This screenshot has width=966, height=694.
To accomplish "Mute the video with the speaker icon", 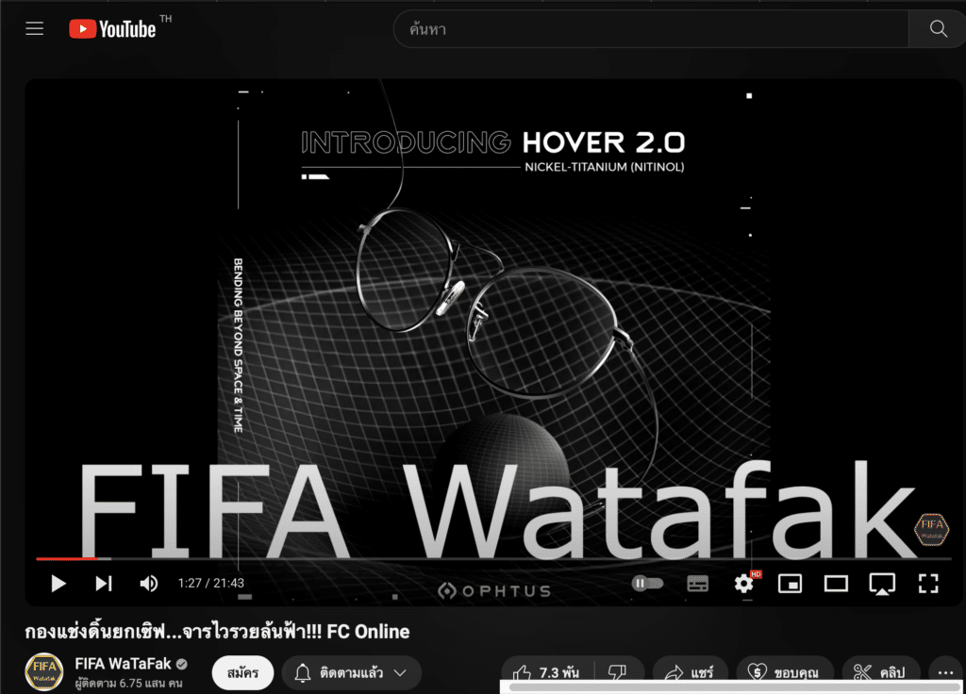I will tap(149, 584).
